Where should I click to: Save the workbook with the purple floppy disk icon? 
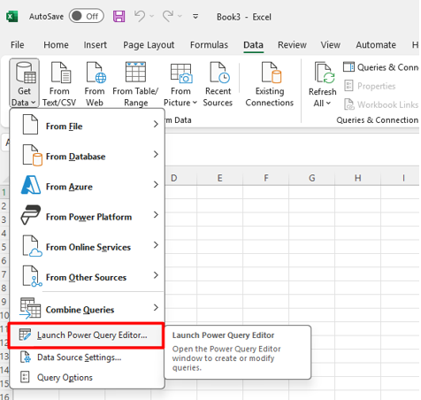click(x=119, y=16)
